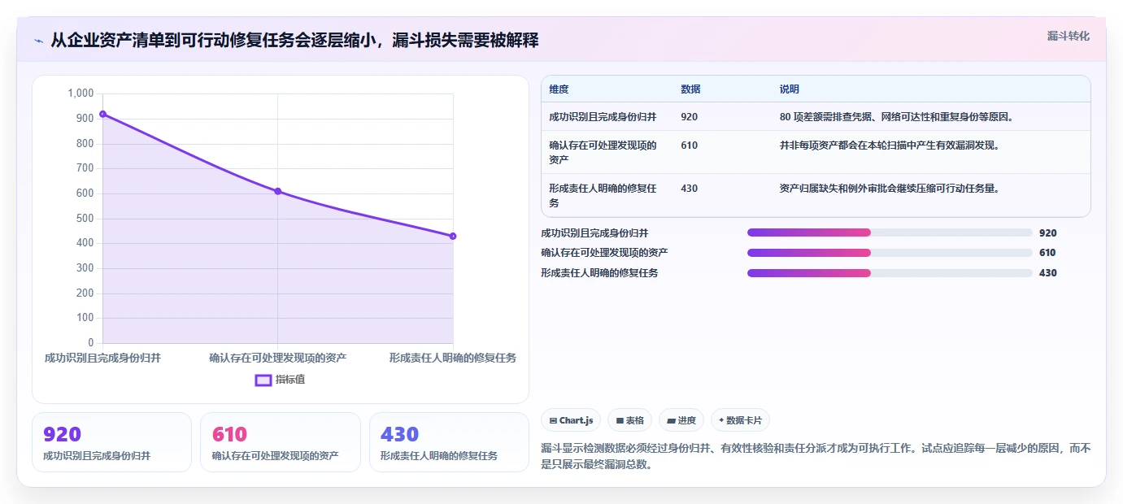
Task: Click progress list value 610
Action: [1048, 253]
